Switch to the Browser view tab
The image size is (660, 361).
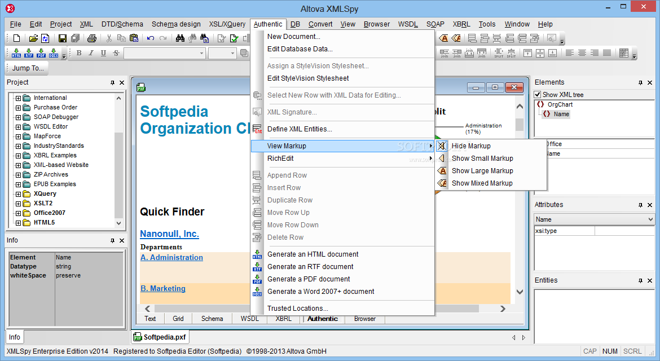(x=365, y=319)
